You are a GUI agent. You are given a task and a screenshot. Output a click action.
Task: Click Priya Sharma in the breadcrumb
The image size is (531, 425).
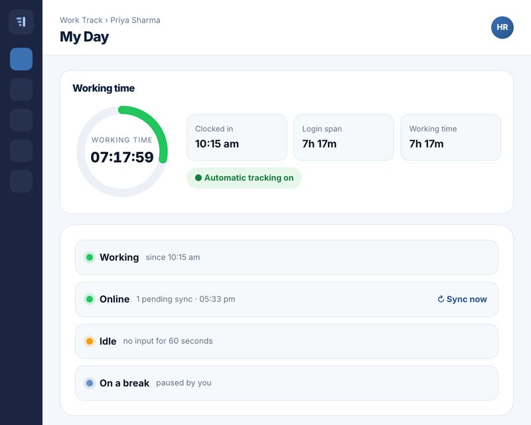click(x=135, y=20)
